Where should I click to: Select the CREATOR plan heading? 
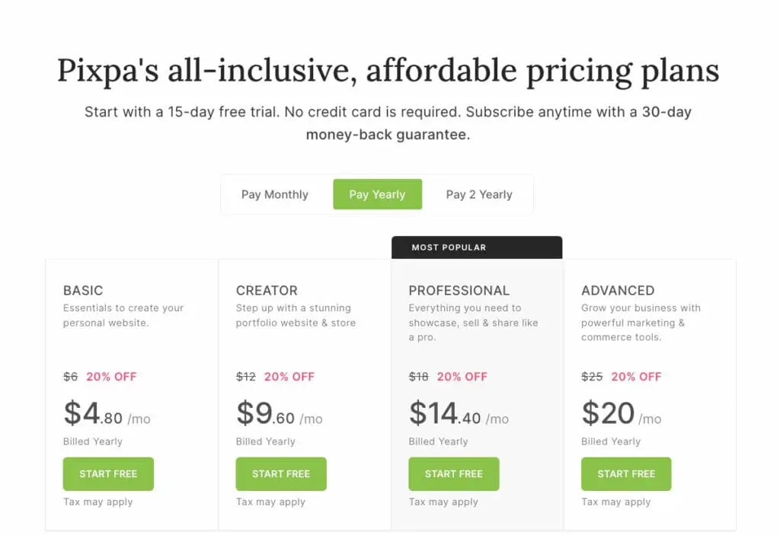pos(267,290)
